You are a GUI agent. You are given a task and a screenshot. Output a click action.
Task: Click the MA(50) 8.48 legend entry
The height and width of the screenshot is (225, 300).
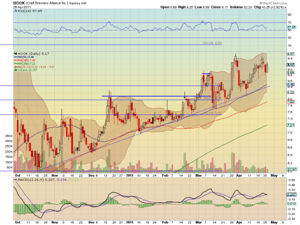coord(24,57)
